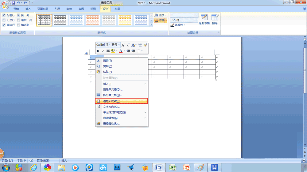Image resolution: width=307 pixels, height=172 pixels.
Task: Apply the orange table style thumbnail
Action: [92, 20]
